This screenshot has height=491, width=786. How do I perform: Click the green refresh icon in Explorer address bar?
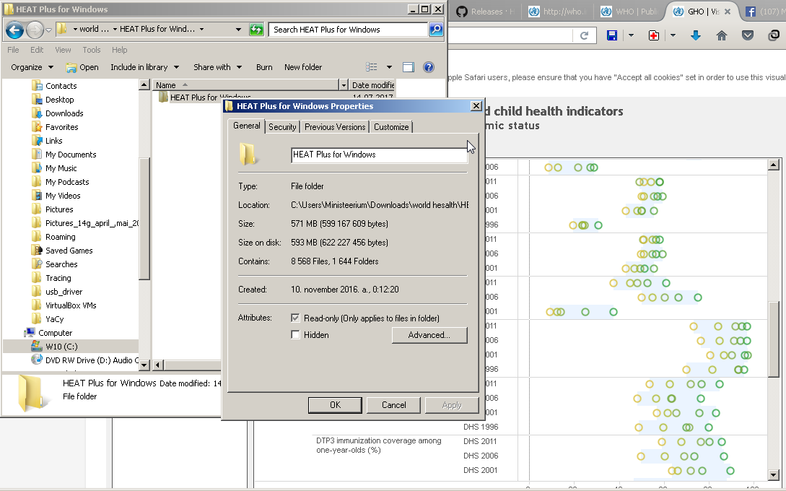pyautogui.click(x=256, y=30)
